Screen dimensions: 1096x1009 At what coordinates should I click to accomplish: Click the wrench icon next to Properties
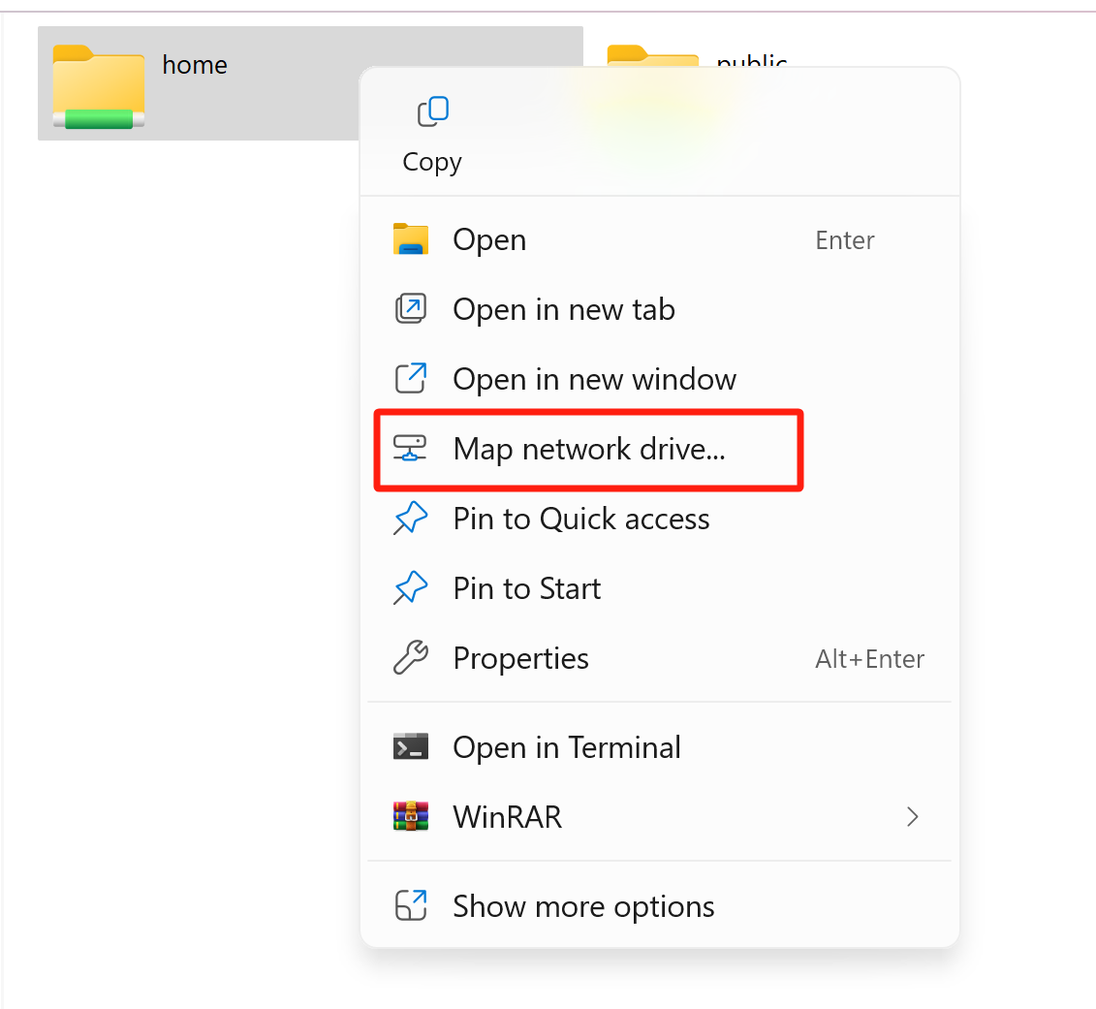[411, 658]
